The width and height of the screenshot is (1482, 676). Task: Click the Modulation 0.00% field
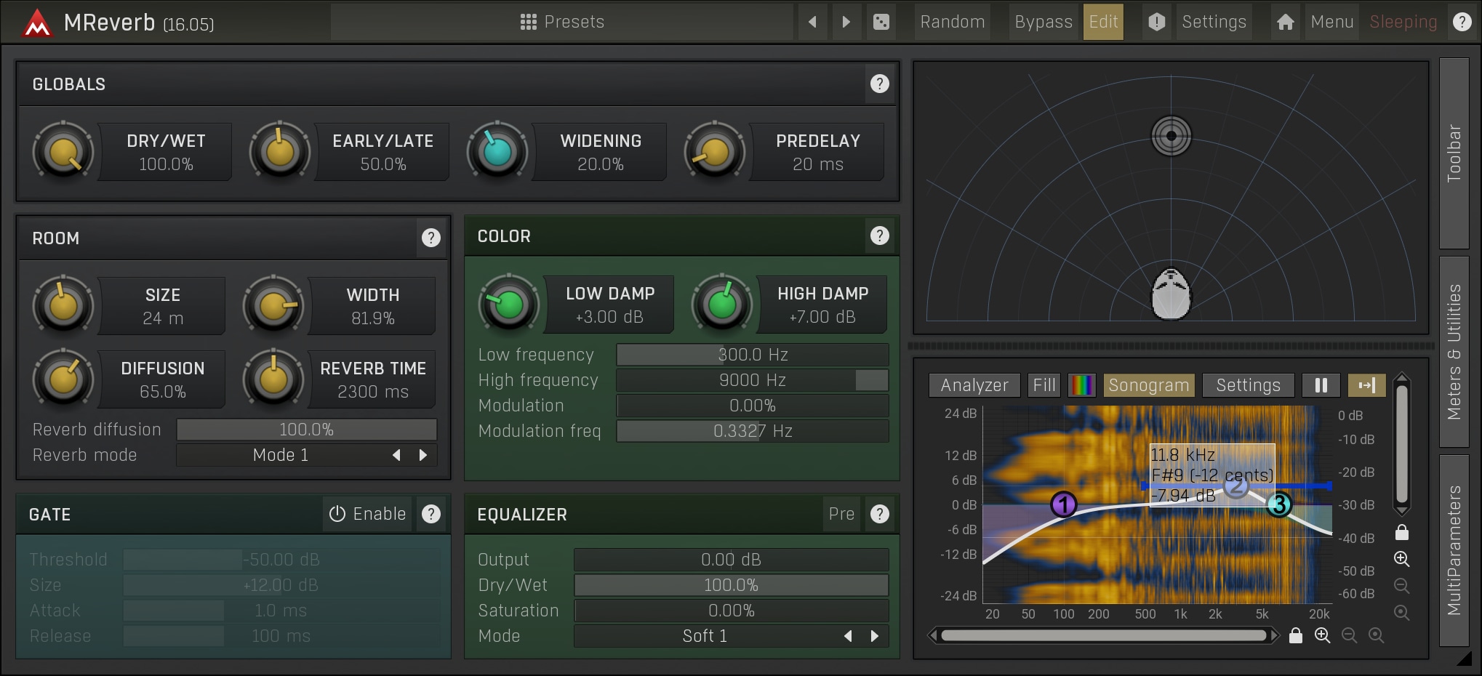pyautogui.click(x=753, y=406)
